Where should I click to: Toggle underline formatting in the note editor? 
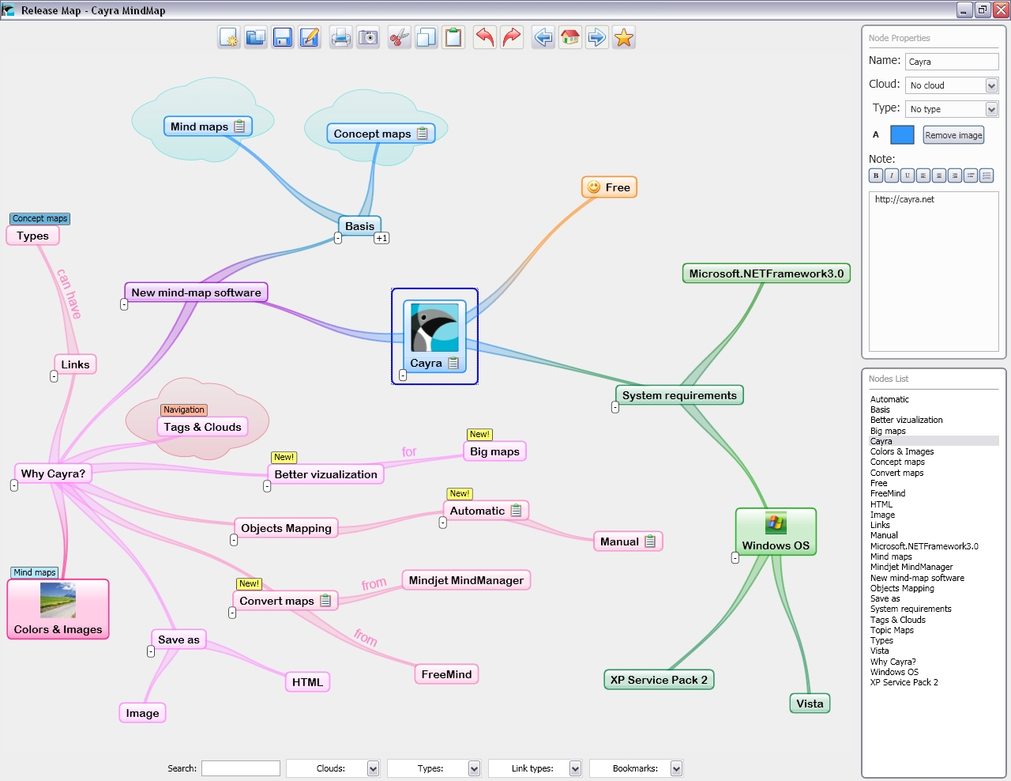click(908, 175)
